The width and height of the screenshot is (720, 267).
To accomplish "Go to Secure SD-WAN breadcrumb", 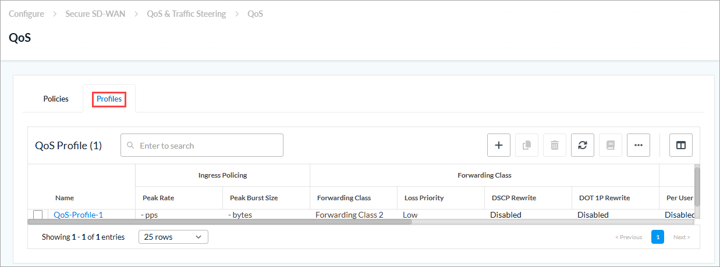I will click(95, 14).
